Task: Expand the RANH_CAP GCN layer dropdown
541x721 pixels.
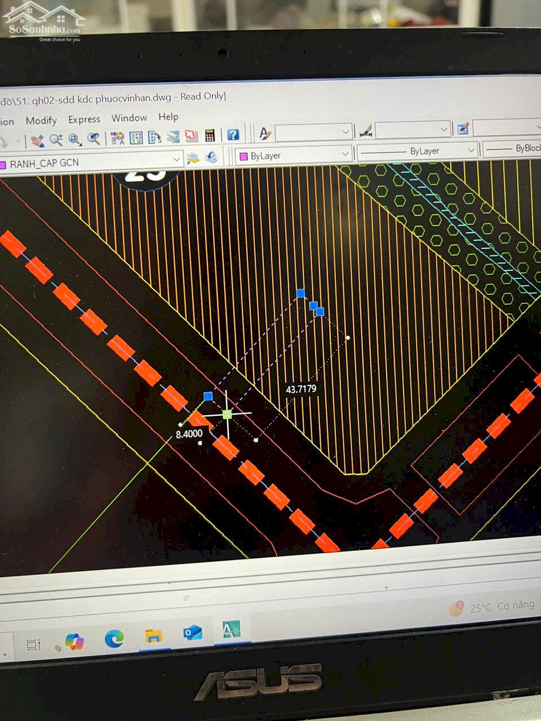Action: coord(176,160)
